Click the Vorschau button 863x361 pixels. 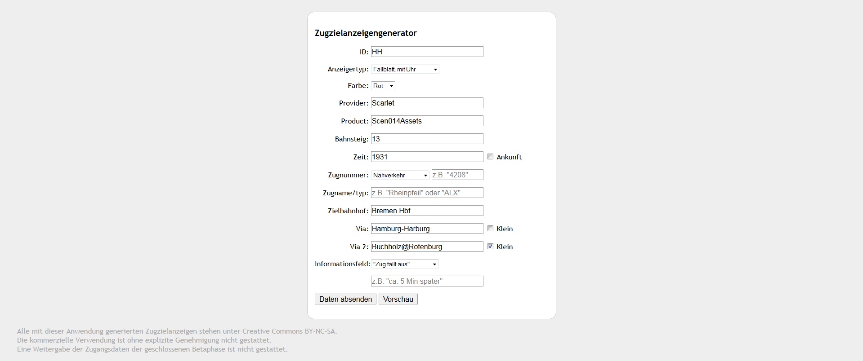pyautogui.click(x=398, y=299)
